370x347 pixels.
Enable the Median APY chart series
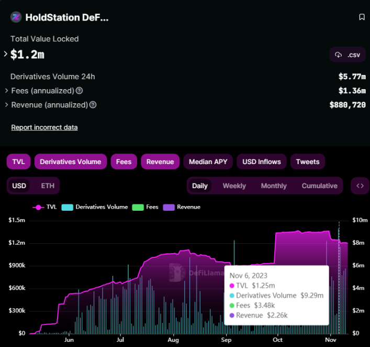[208, 161]
